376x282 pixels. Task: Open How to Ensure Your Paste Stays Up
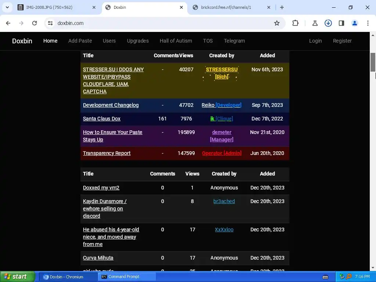(x=113, y=136)
